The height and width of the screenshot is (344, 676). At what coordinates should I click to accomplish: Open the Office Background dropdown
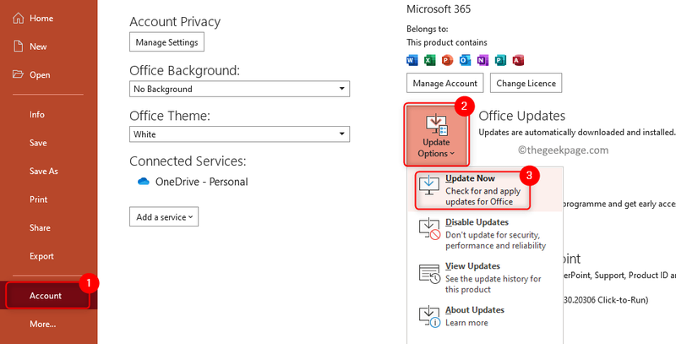click(239, 90)
